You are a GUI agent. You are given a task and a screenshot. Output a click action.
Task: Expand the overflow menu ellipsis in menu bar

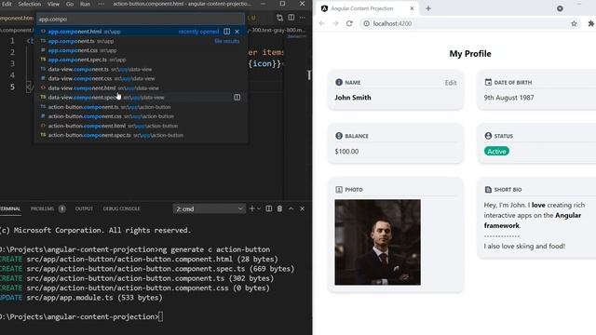101,4
